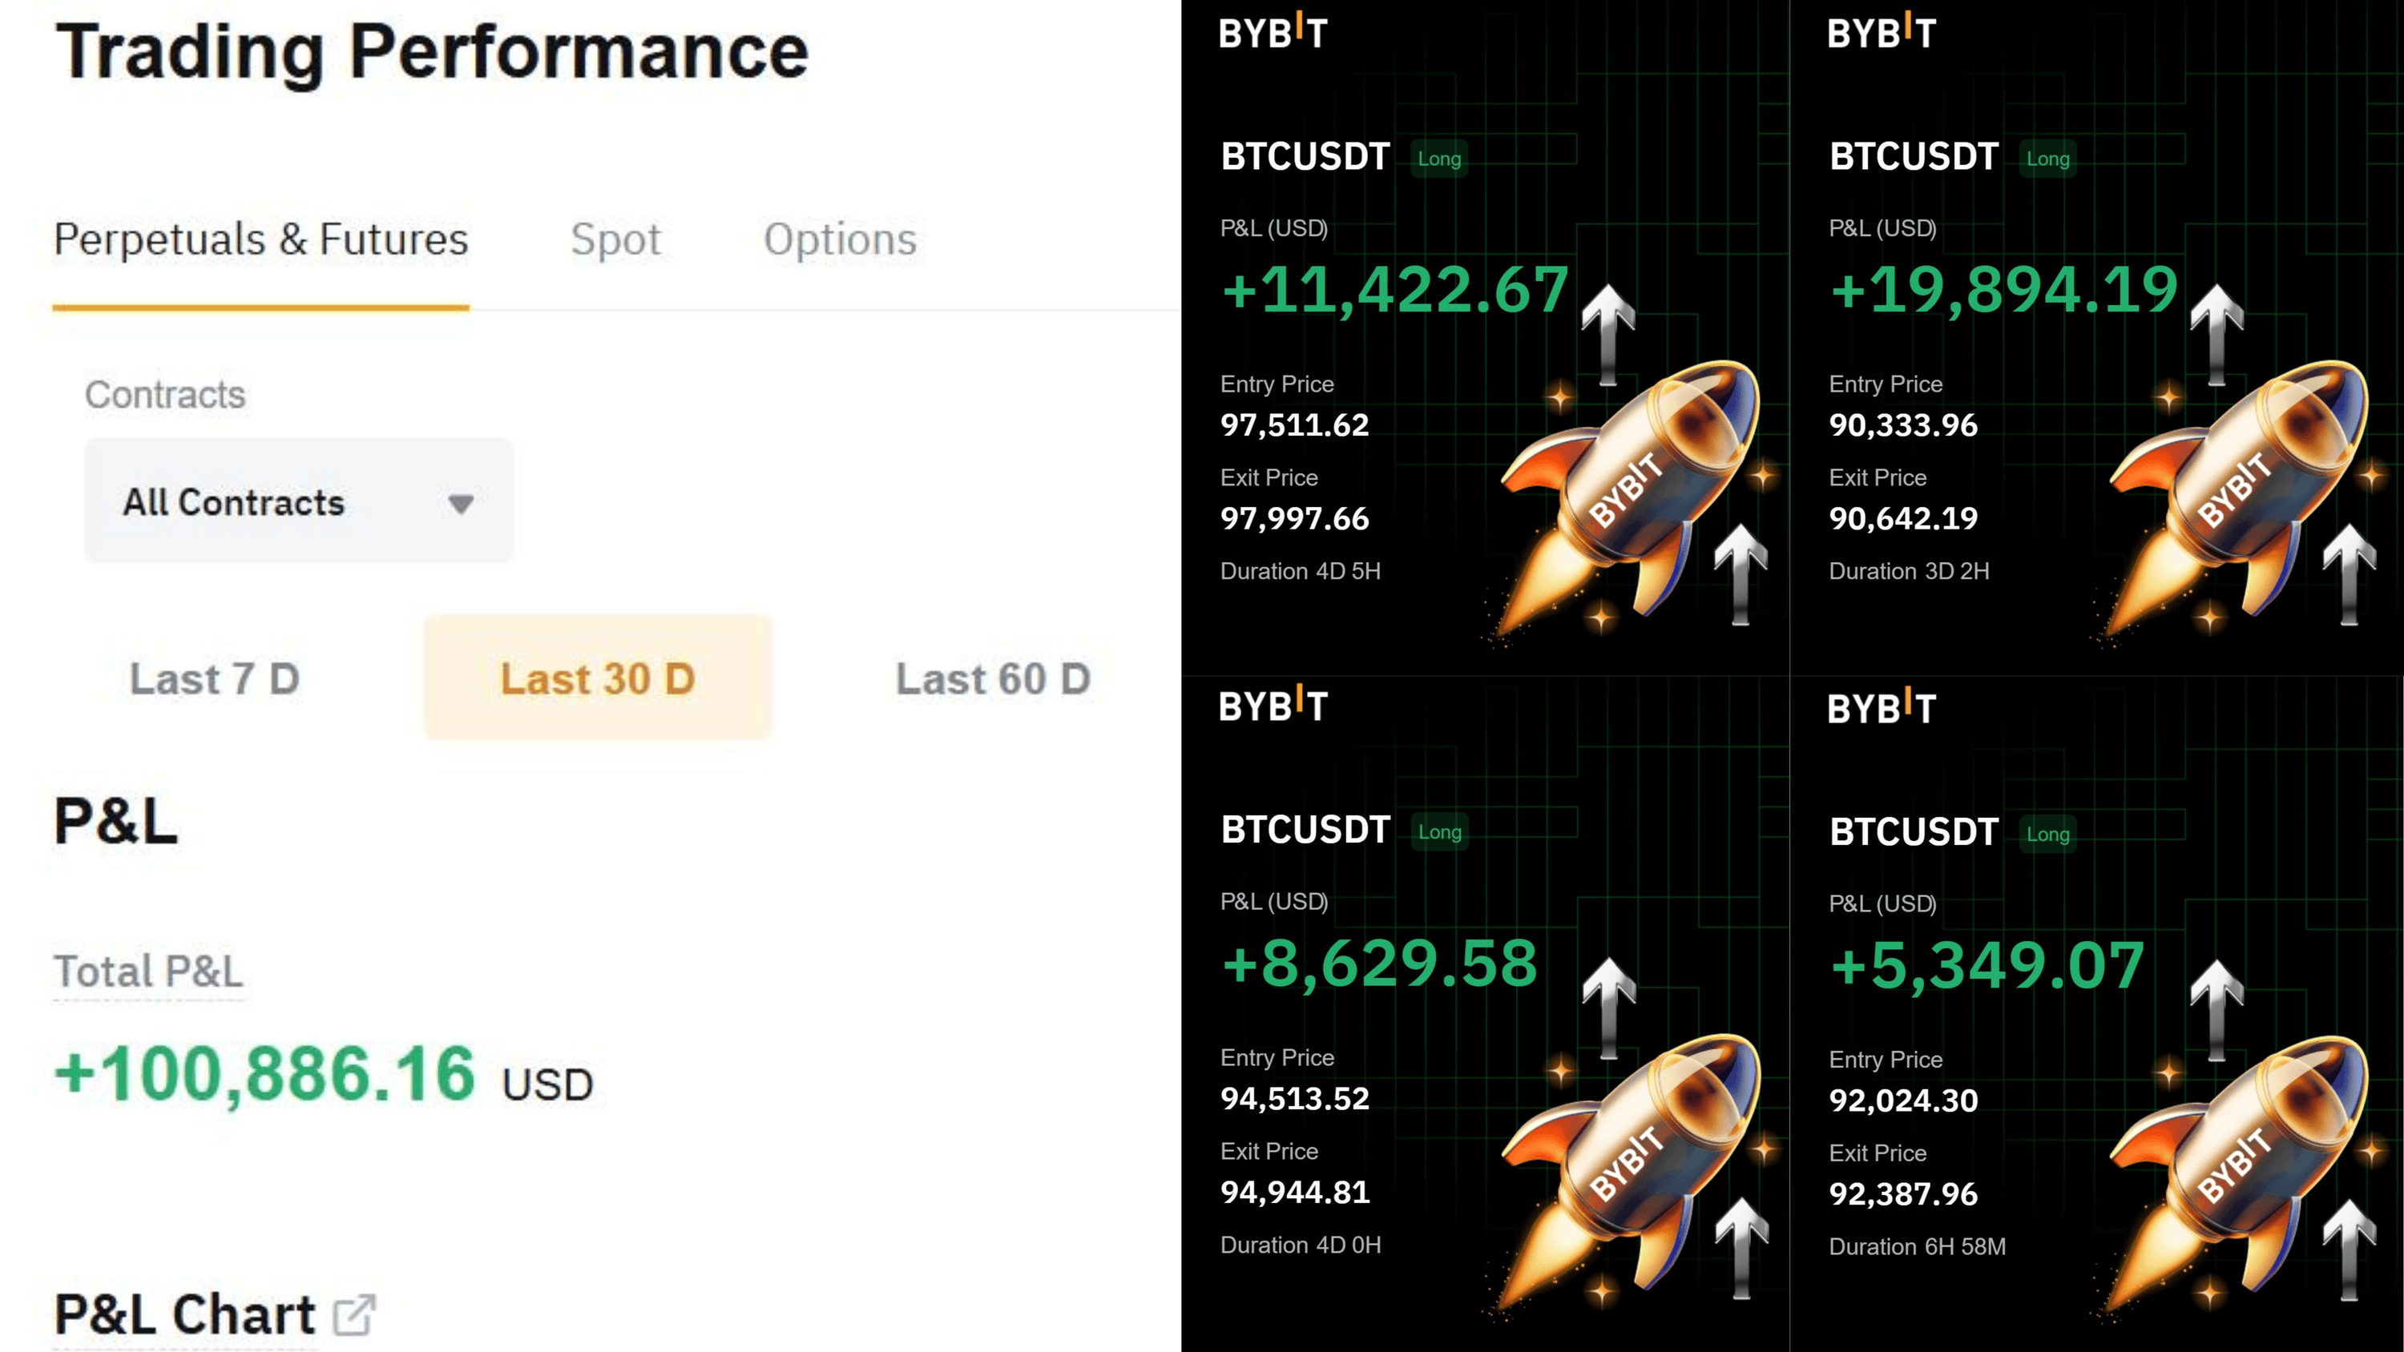Open the P&L Chart external link icon

(x=355, y=1316)
